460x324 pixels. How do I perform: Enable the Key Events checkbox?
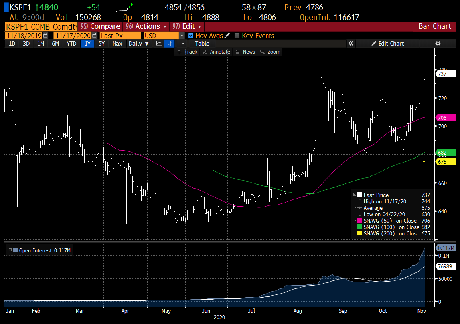coord(237,36)
